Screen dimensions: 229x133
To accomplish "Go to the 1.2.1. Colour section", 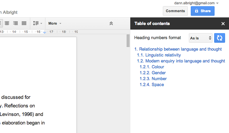I will [152, 67].
